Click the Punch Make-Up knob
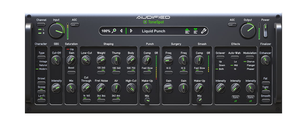The image size is (307, 126). 147,88
